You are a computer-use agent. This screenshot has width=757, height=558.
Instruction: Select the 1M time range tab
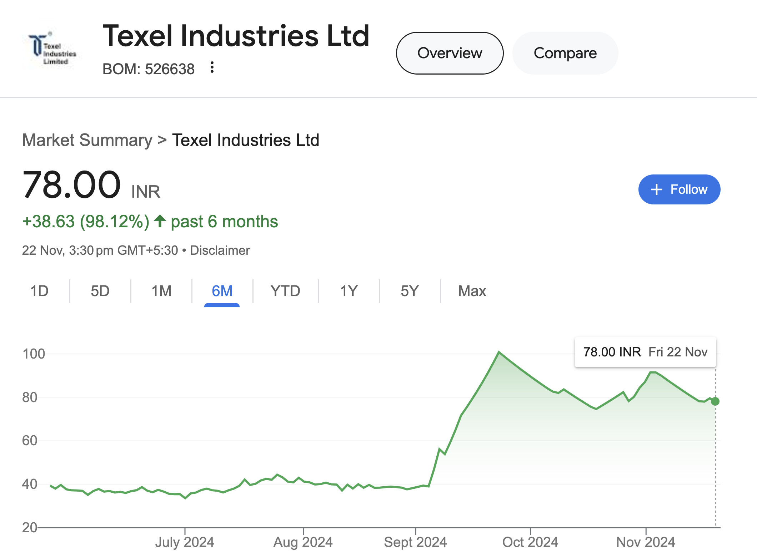tap(161, 291)
